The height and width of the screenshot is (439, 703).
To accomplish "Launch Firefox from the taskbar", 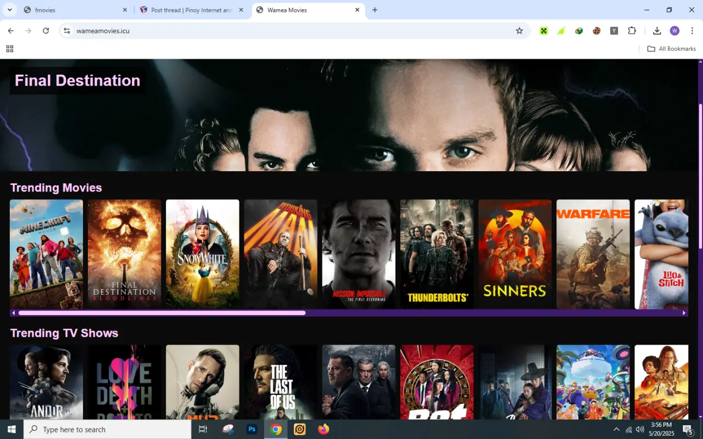I will (x=323, y=429).
